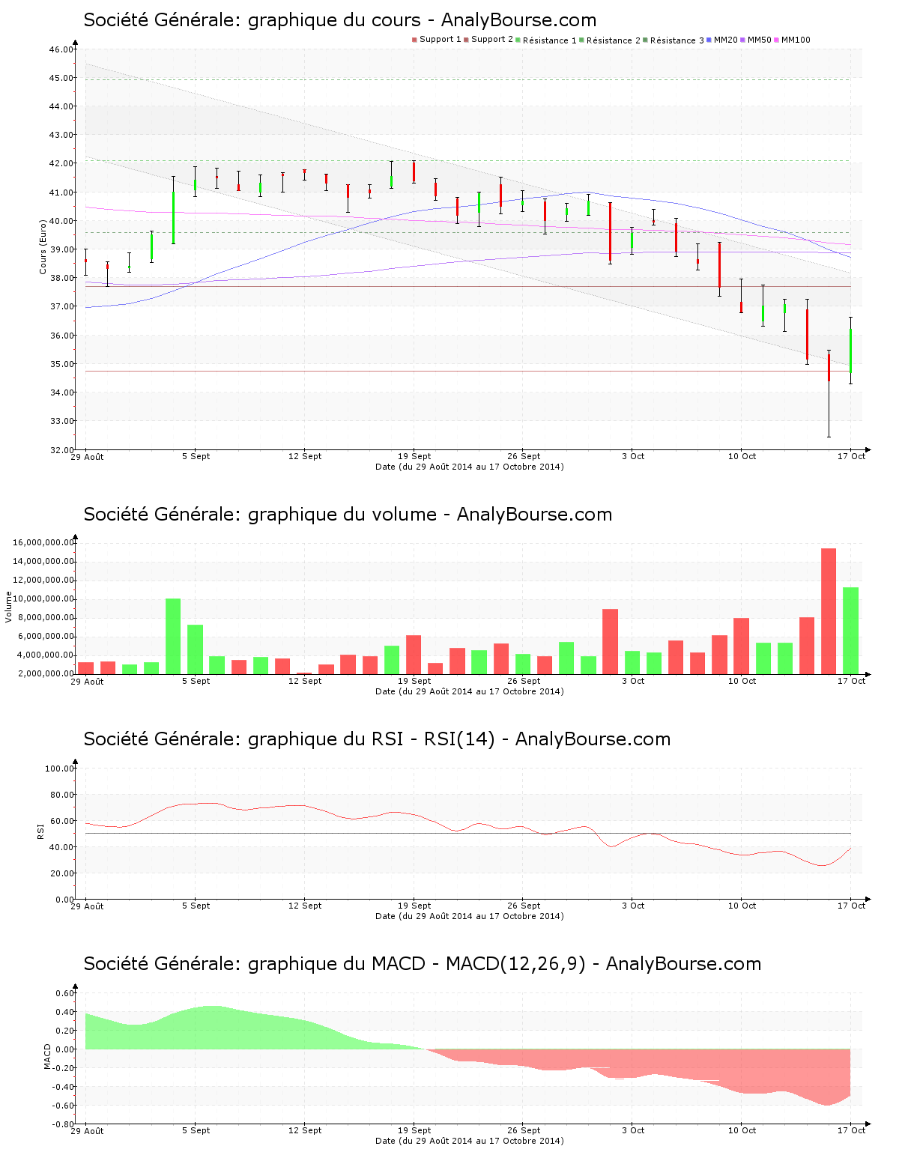Click the 100.00 label on the RSI axis
The image size is (899, 1161).
59,769
